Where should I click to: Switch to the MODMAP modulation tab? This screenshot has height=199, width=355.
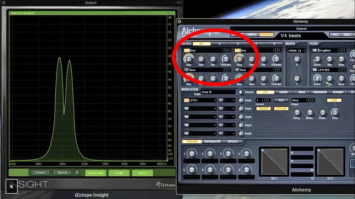[x=338, y=92]
